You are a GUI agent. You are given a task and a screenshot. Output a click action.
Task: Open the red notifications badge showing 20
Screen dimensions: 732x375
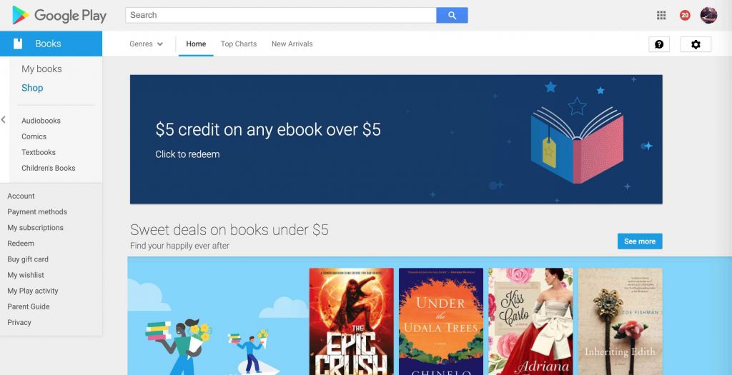pyautogui.click(x=685, y=16)
